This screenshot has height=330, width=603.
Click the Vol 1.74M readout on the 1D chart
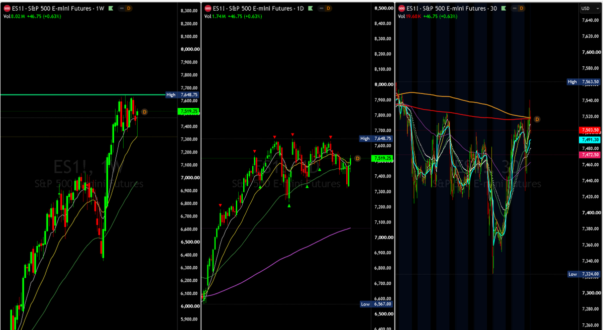coord(214,16)
